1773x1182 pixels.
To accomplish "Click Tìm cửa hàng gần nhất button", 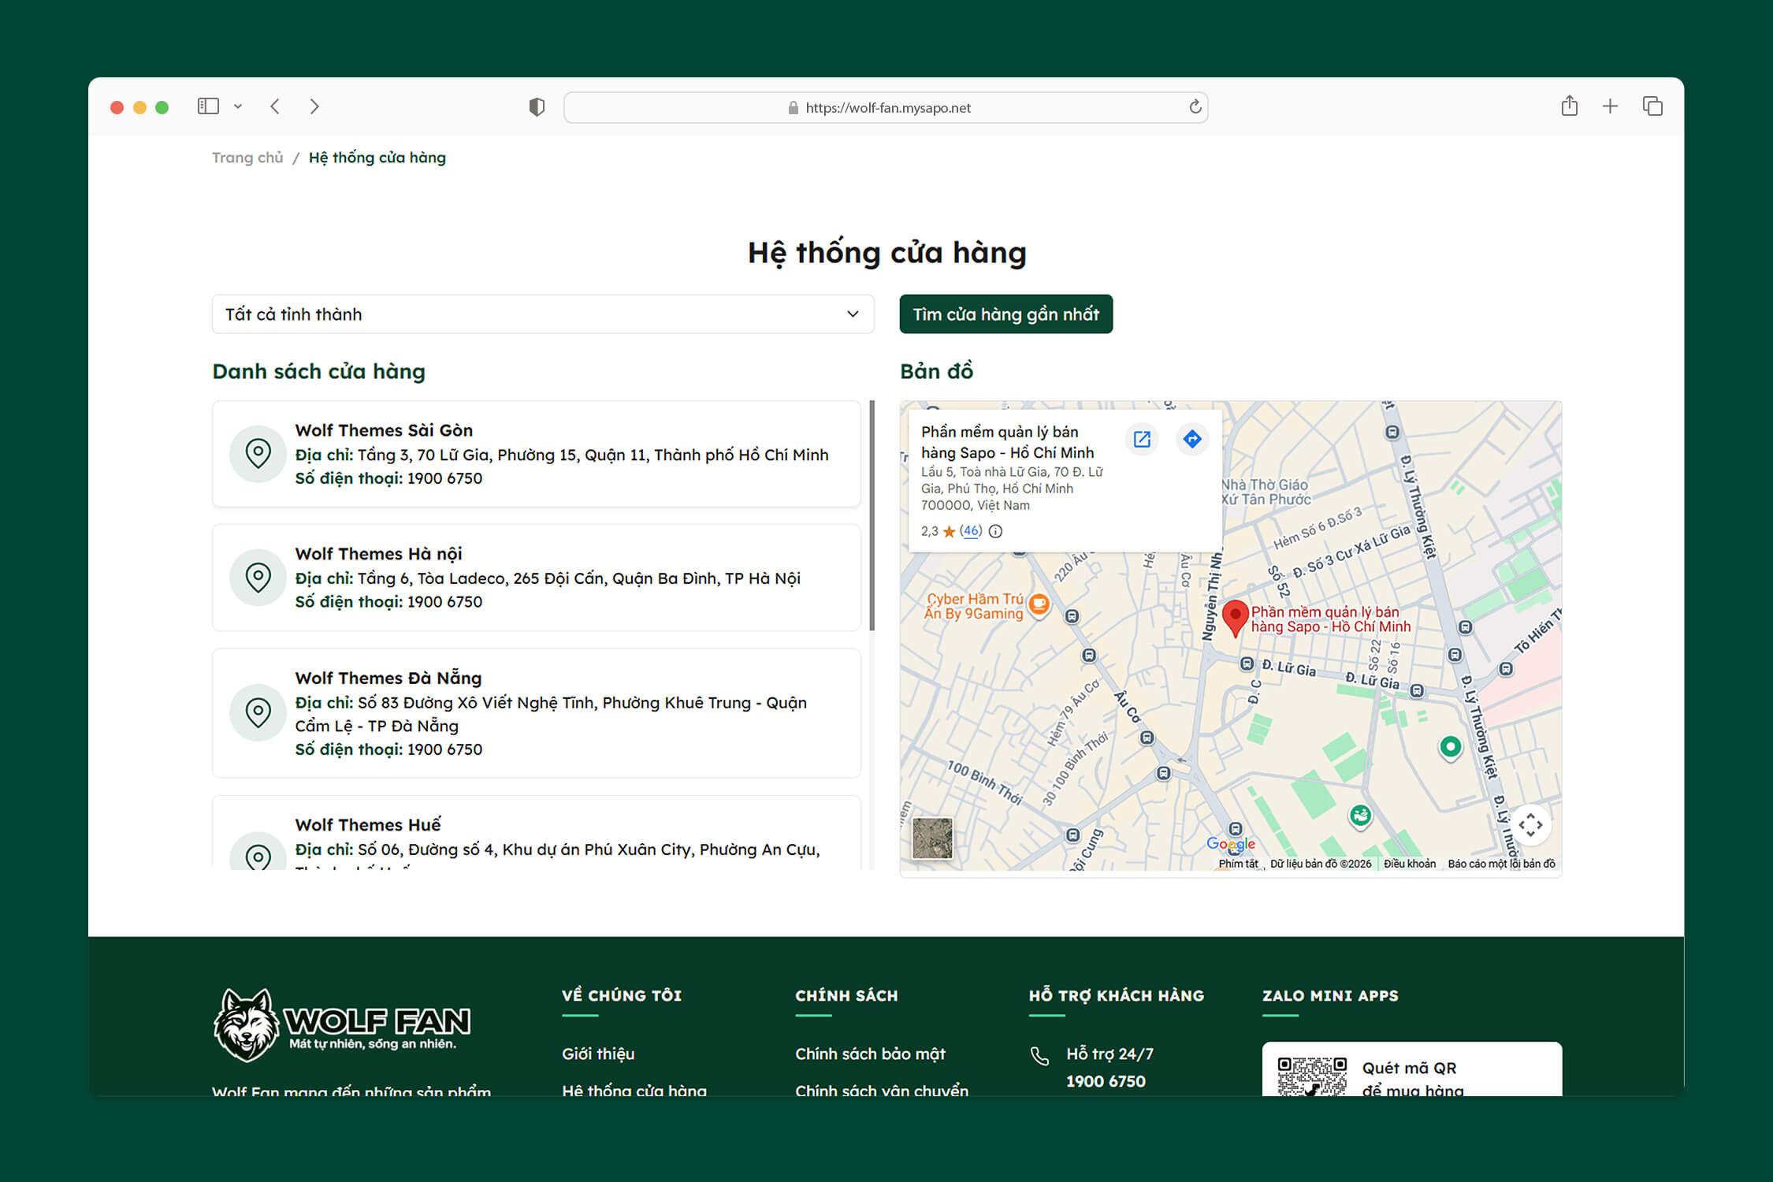I will tap(1006, 314).
